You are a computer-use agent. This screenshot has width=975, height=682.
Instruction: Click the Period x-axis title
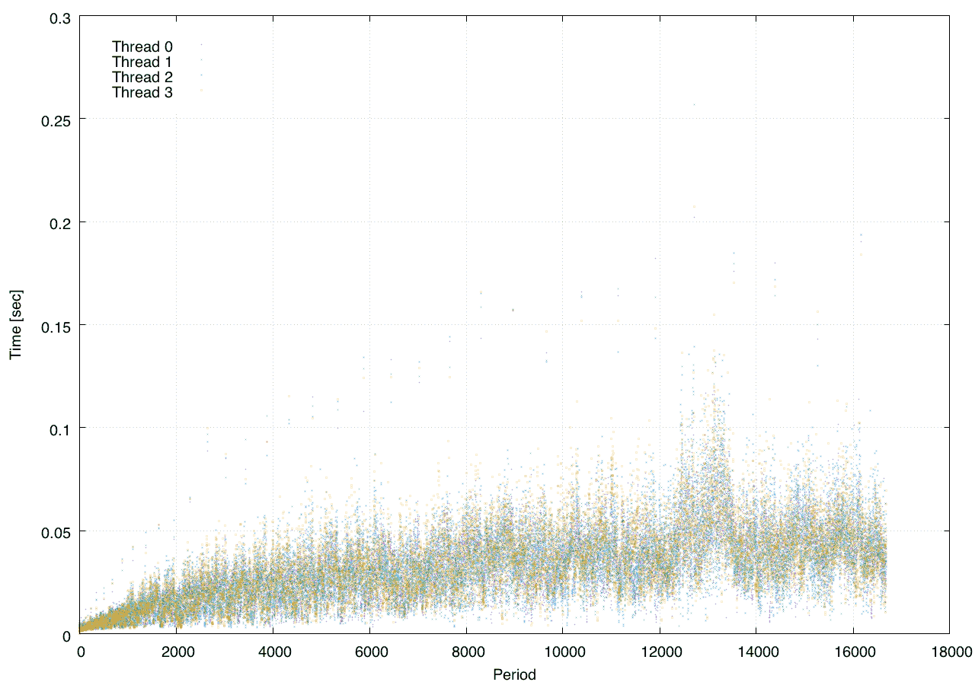coord(514,674)
